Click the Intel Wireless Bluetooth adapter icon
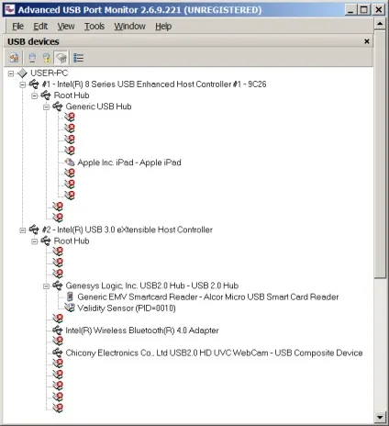 click(58, 331)
